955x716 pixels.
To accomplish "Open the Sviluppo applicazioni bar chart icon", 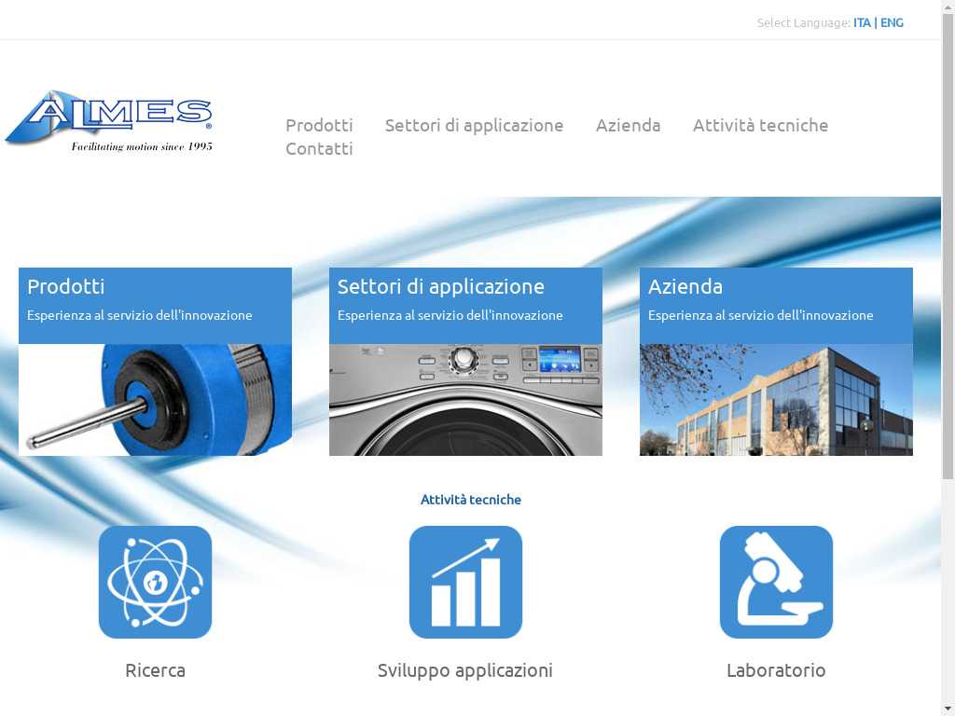I will point(465,582).
